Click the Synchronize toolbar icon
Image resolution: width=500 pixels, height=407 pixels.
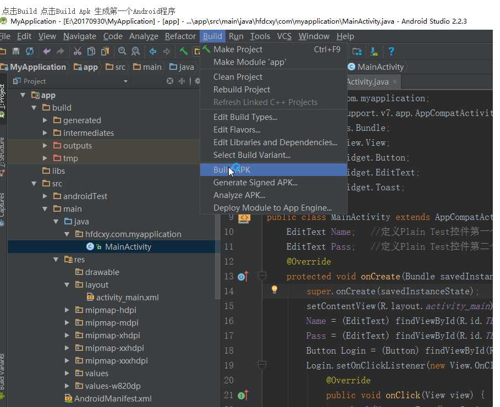30,51
